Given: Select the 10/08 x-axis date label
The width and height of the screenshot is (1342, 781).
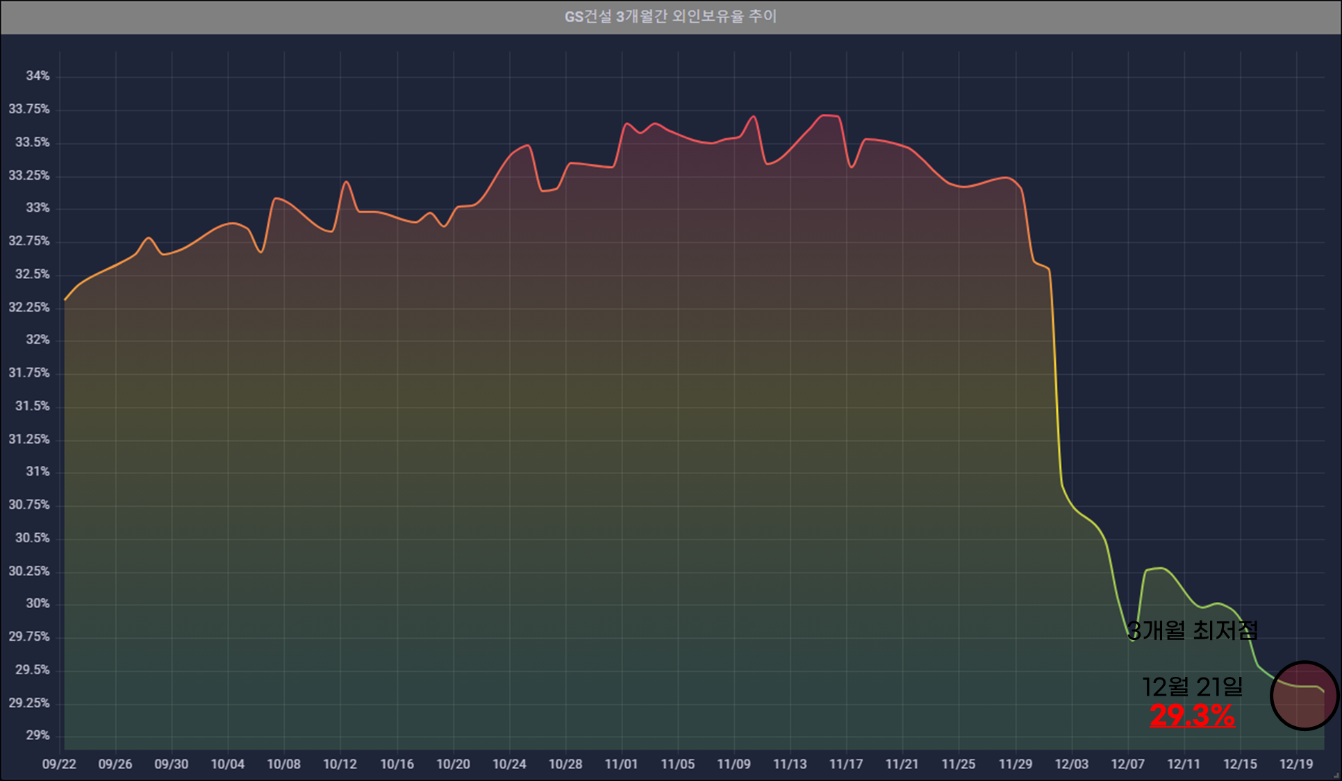Looking at the screenshot, I should coord(283,764).
